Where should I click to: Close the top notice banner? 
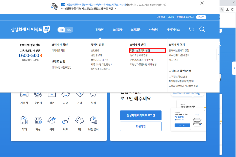point(202,3)
